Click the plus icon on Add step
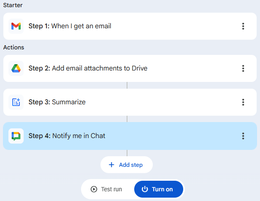 [111, 165]
